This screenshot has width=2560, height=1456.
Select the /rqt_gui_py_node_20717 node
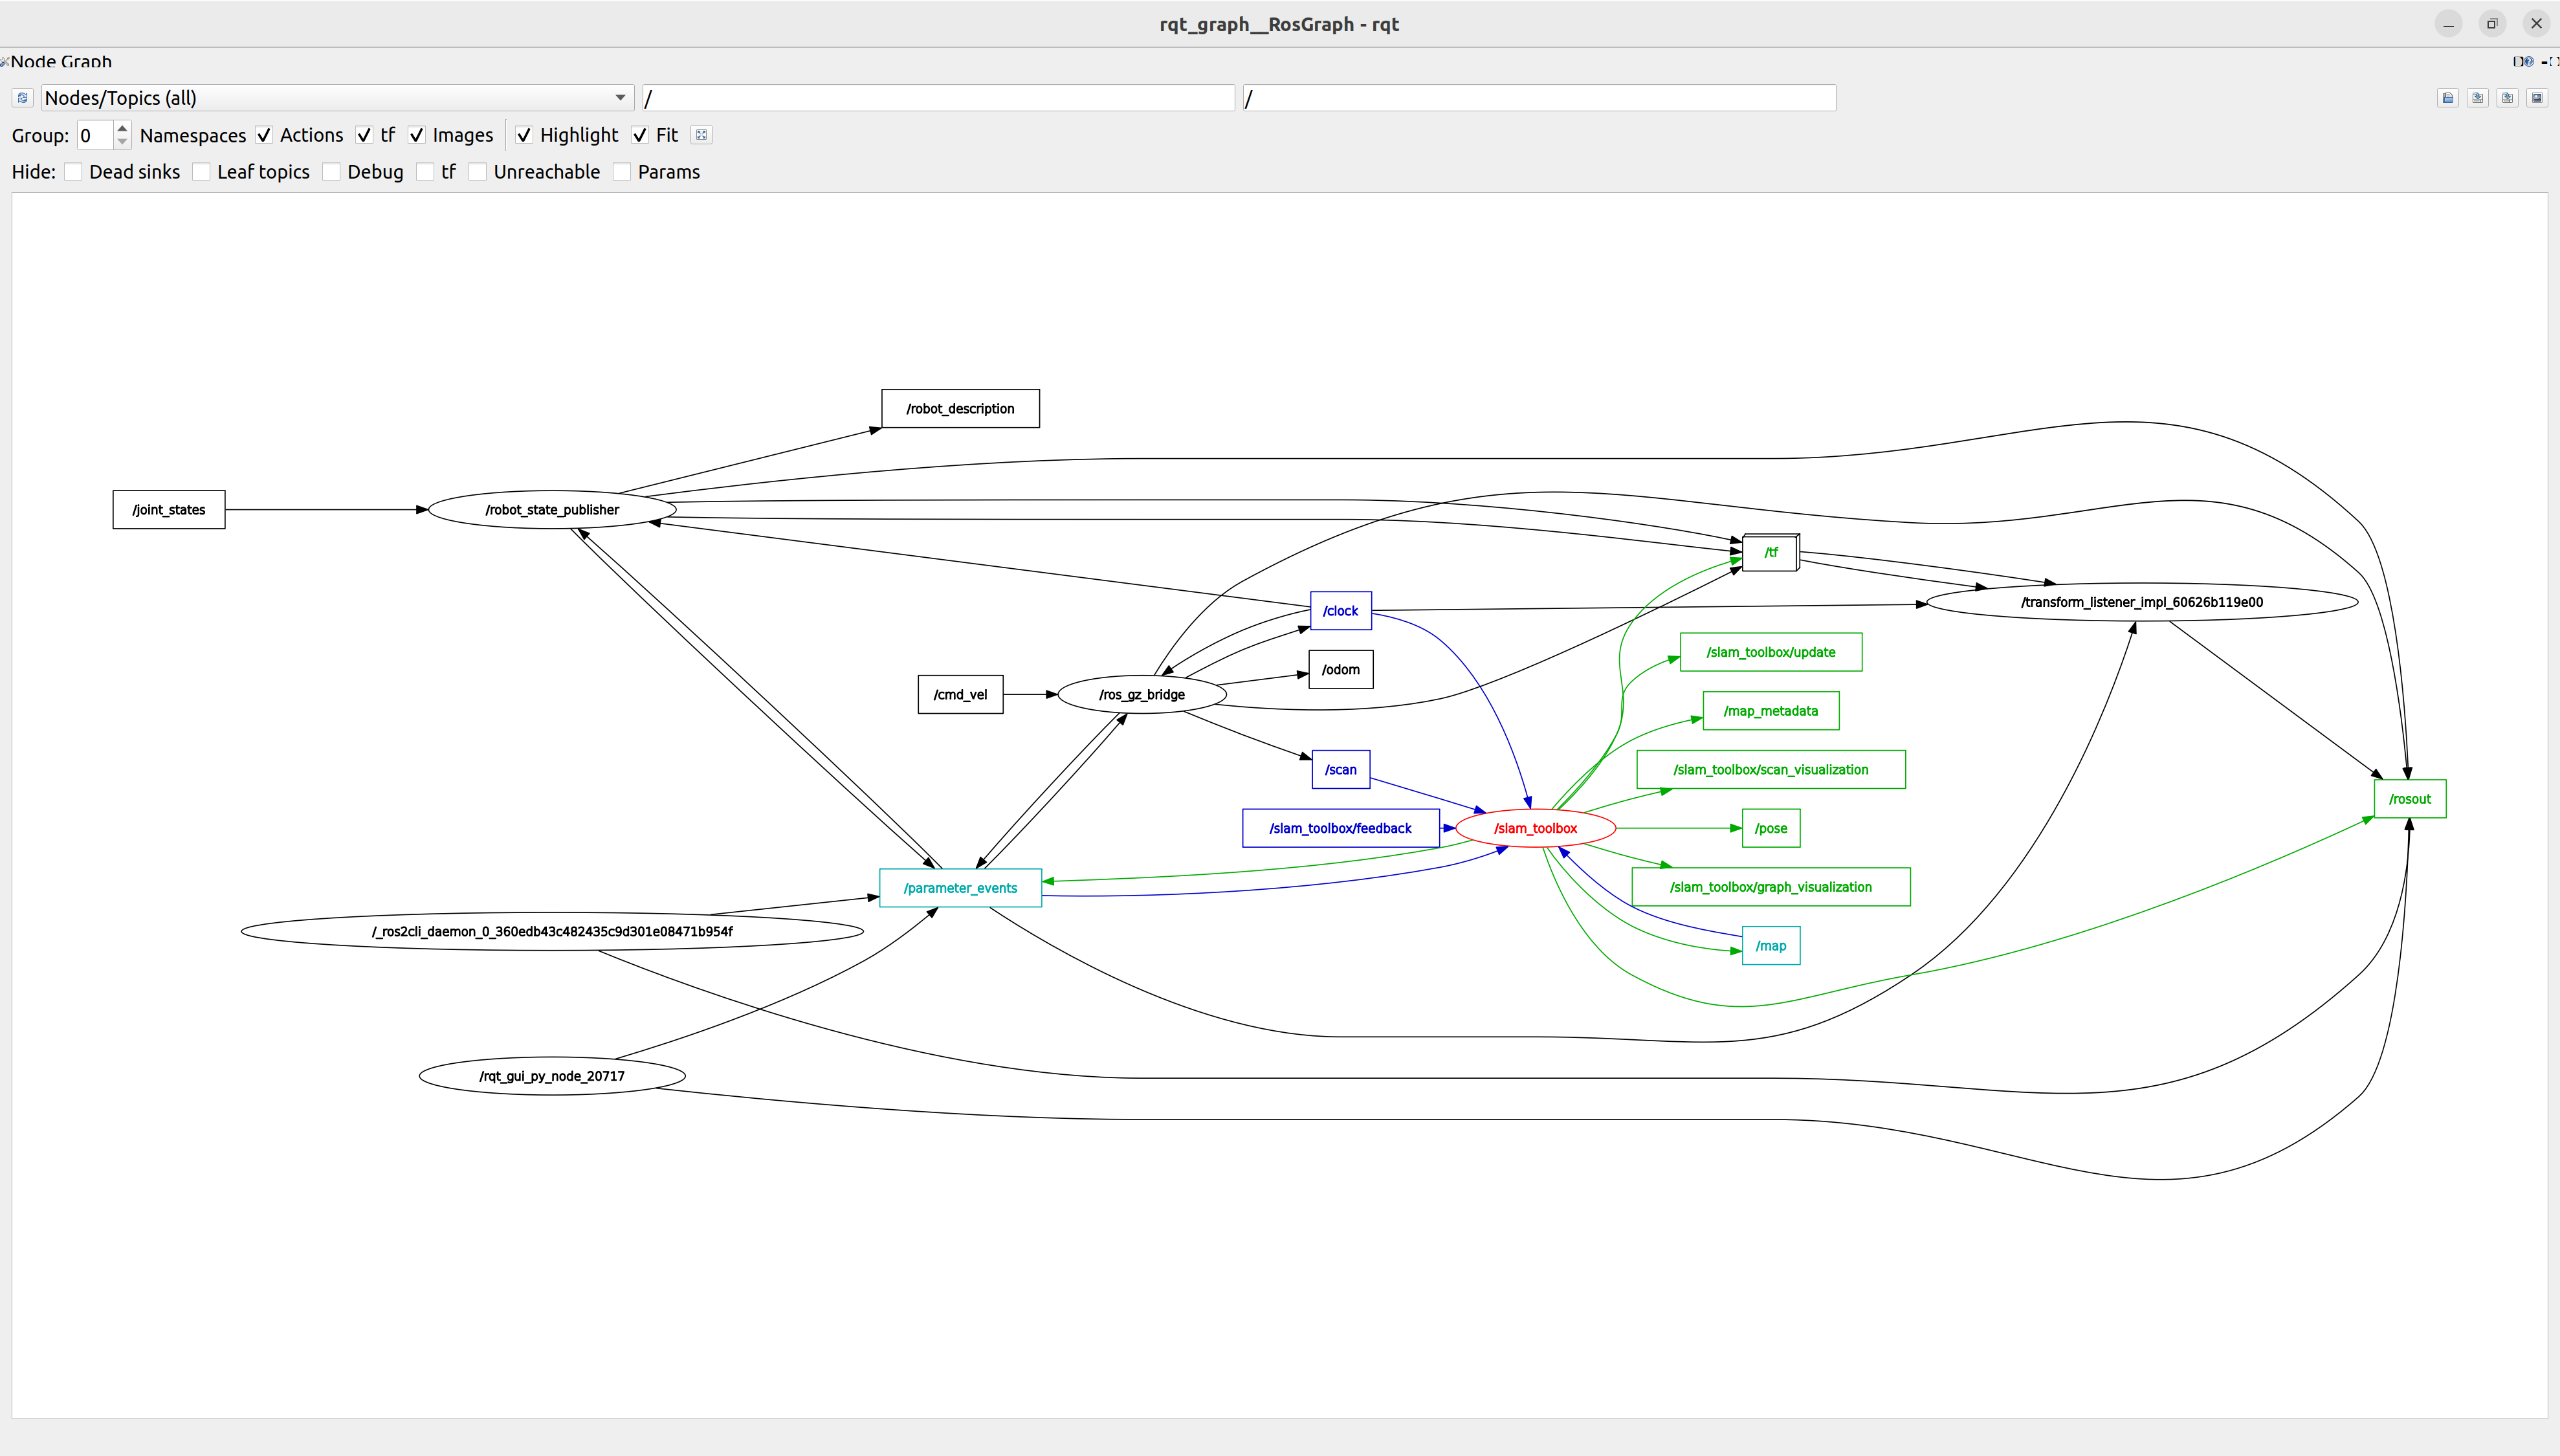point(552,1076)
